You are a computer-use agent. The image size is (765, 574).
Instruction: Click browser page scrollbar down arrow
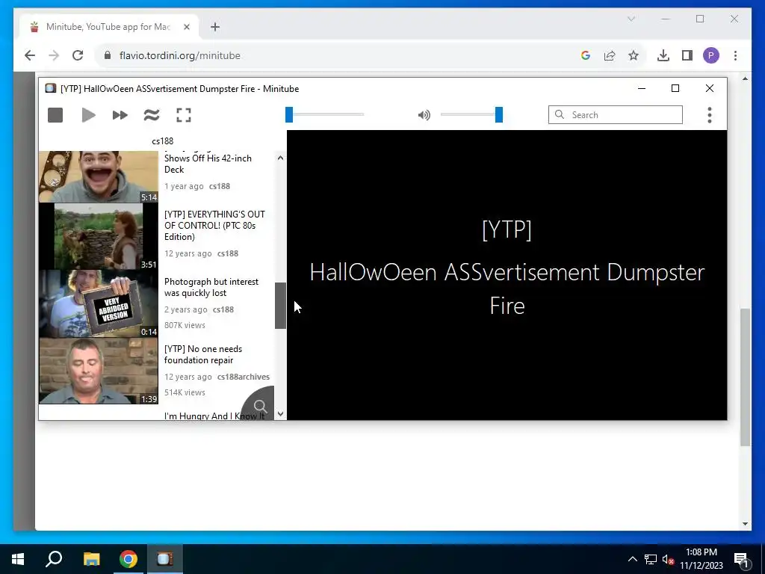[x=745, y=524]
